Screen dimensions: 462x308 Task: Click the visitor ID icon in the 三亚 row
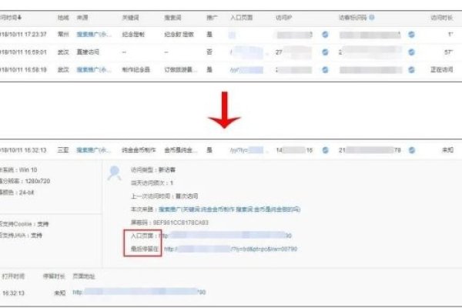[412, 150]
